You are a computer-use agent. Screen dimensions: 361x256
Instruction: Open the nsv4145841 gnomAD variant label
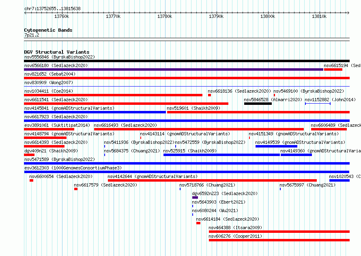(69, 108)
